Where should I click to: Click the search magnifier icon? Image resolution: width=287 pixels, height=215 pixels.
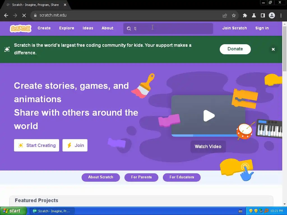coord(129,29)
